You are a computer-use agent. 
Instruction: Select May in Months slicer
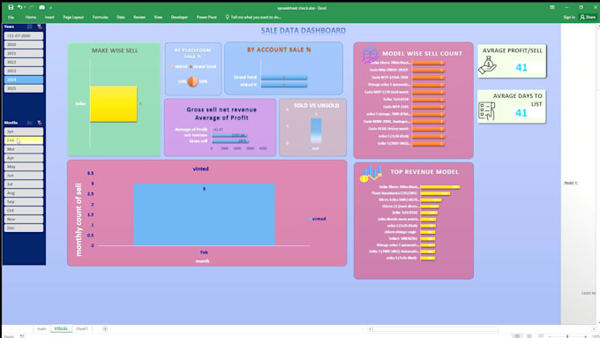click(24, 167)
